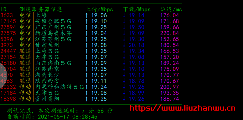Click the 内蒙呼和浩特５Ｇ server name
The width and height of the screenshot is (243, 120).
pyautogui.click(x=60, y=87)
